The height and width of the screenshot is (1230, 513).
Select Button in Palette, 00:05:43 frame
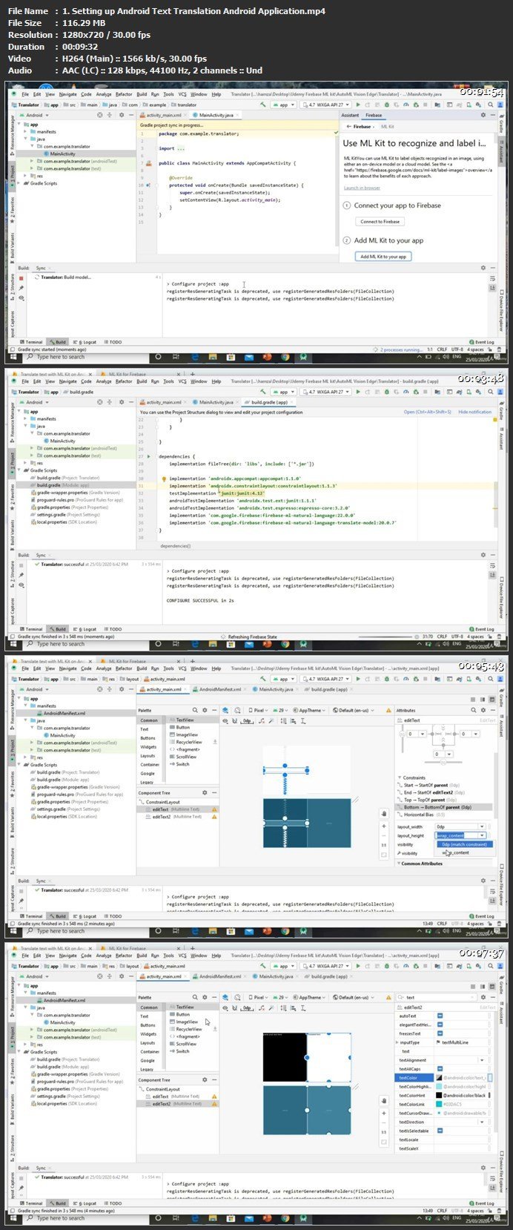tap(182, 727)
